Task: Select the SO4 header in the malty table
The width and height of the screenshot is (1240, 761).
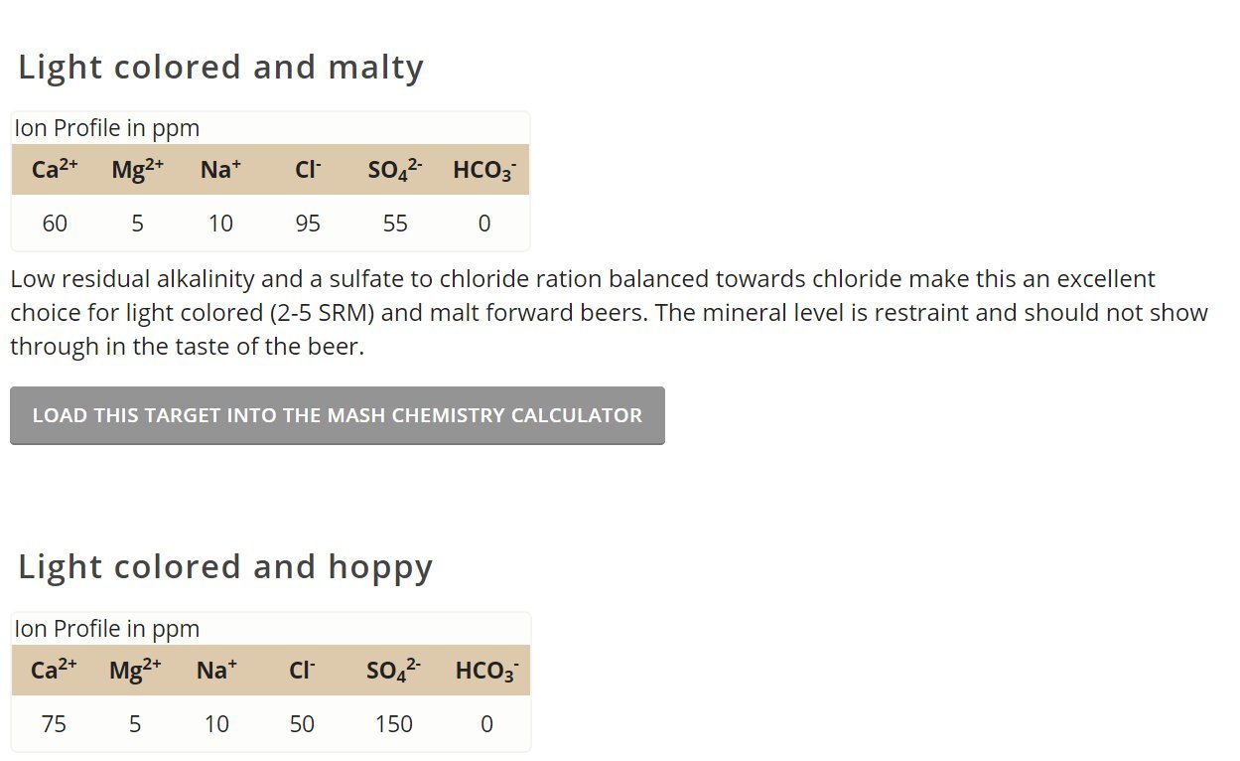Action: pyautogui.click(x=395, y=170)
